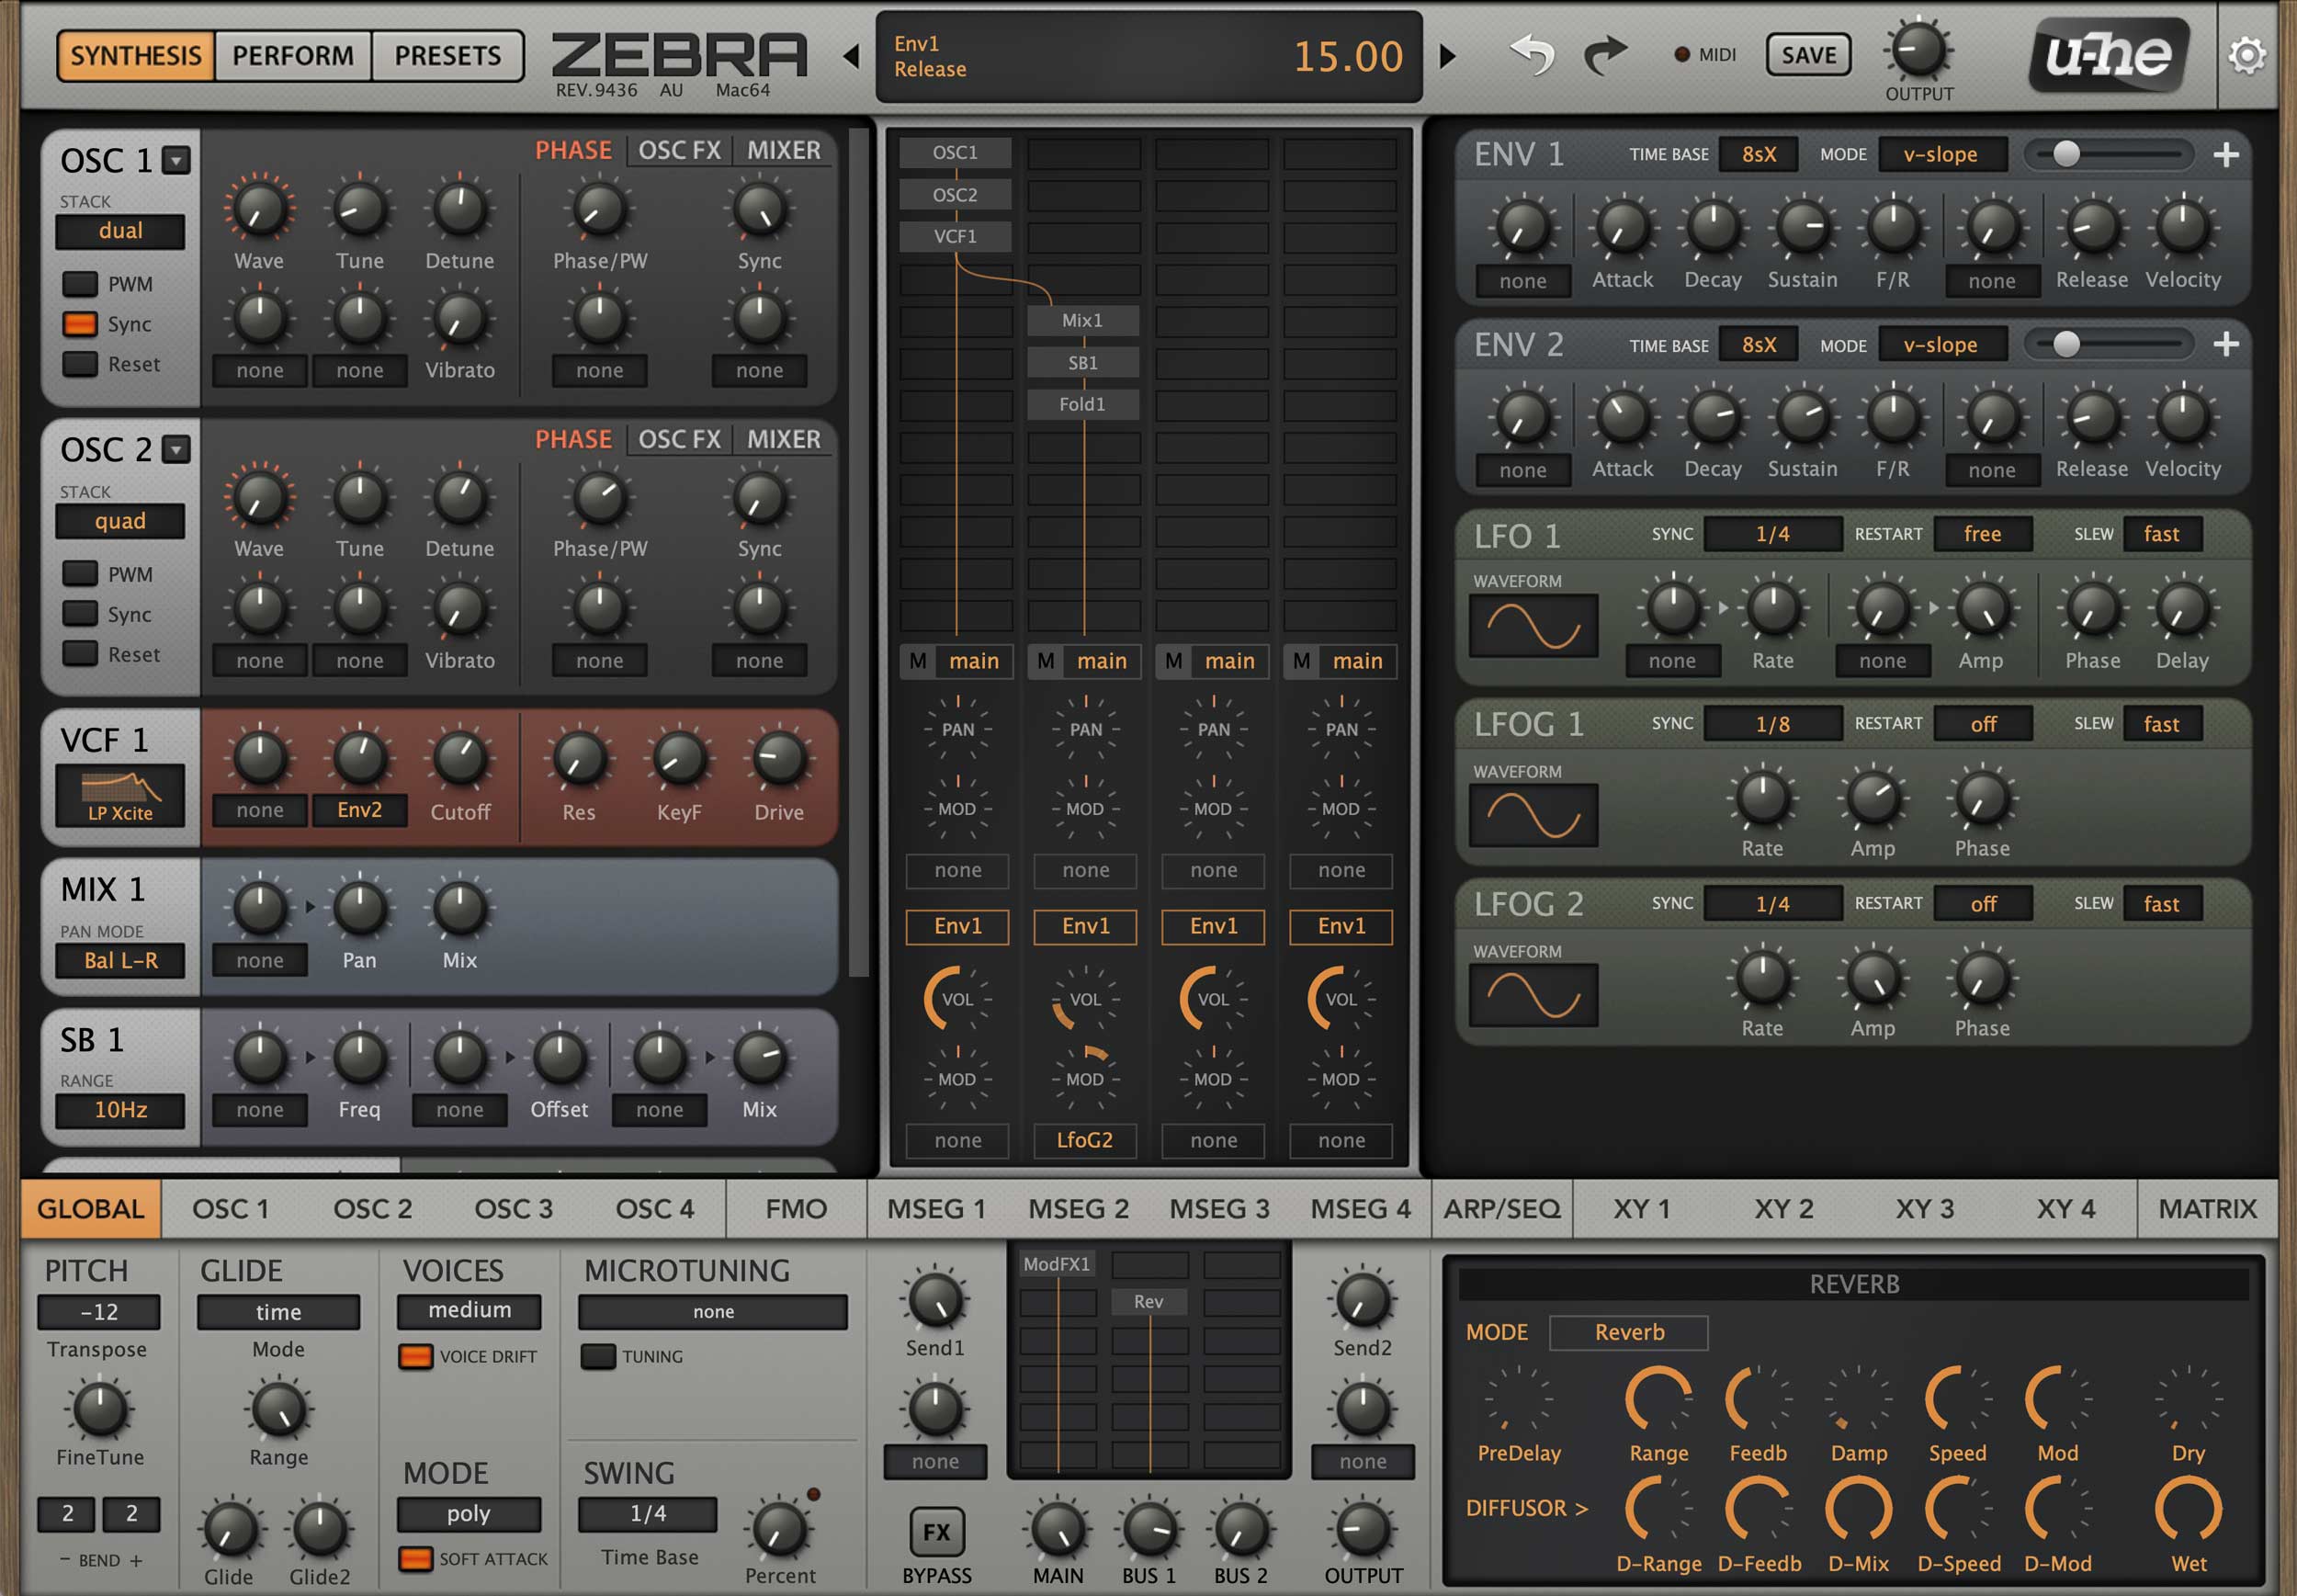Click the VCF 1 LP Xcite filter icon
The height and width of the screenshot is (1596, 2297).
pos(120,796)
